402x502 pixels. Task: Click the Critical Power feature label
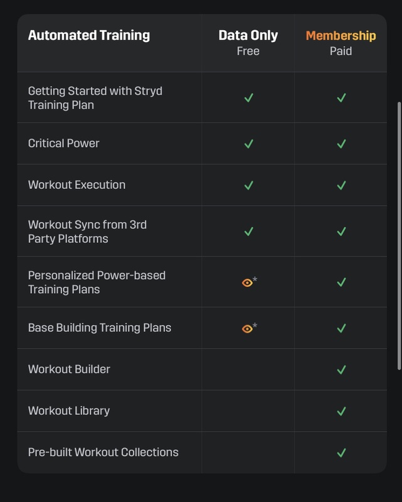(x=64, y=143)
